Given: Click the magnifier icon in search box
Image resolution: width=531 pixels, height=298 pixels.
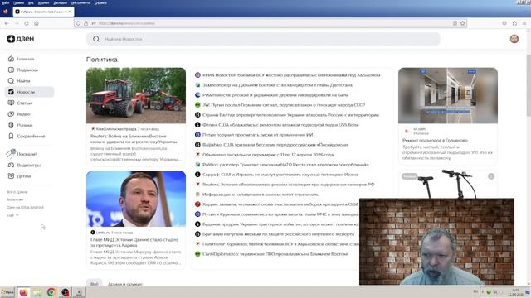Looking at the screenshot, I should tap(96, 39).
